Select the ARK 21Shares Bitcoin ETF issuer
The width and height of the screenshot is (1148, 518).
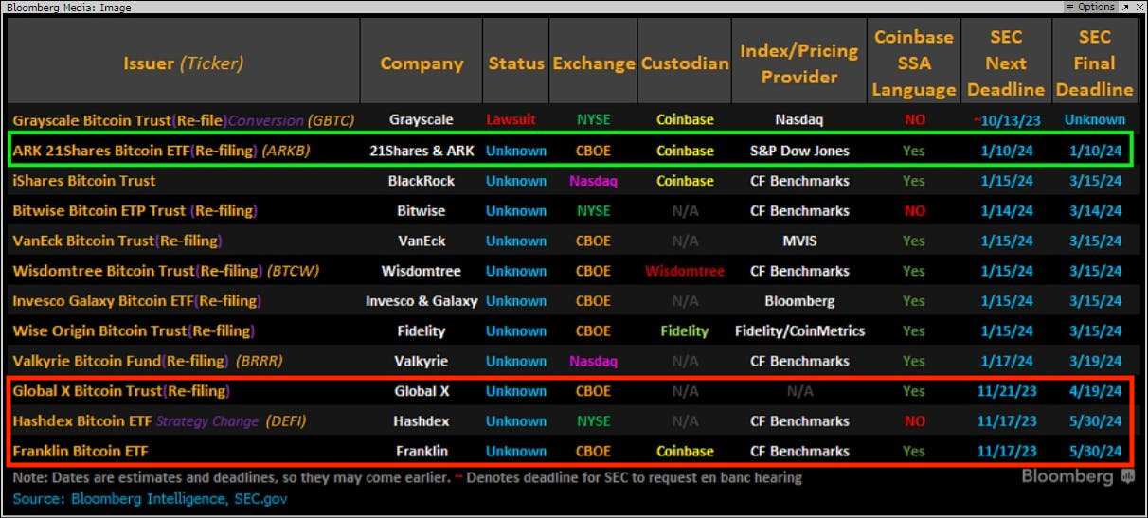[162, 151]
